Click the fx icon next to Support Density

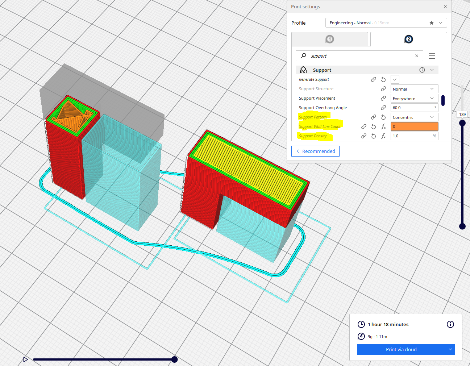(x=383, y=136)
